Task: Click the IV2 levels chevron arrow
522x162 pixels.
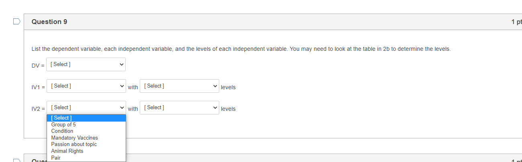Action: coord(215,108)
